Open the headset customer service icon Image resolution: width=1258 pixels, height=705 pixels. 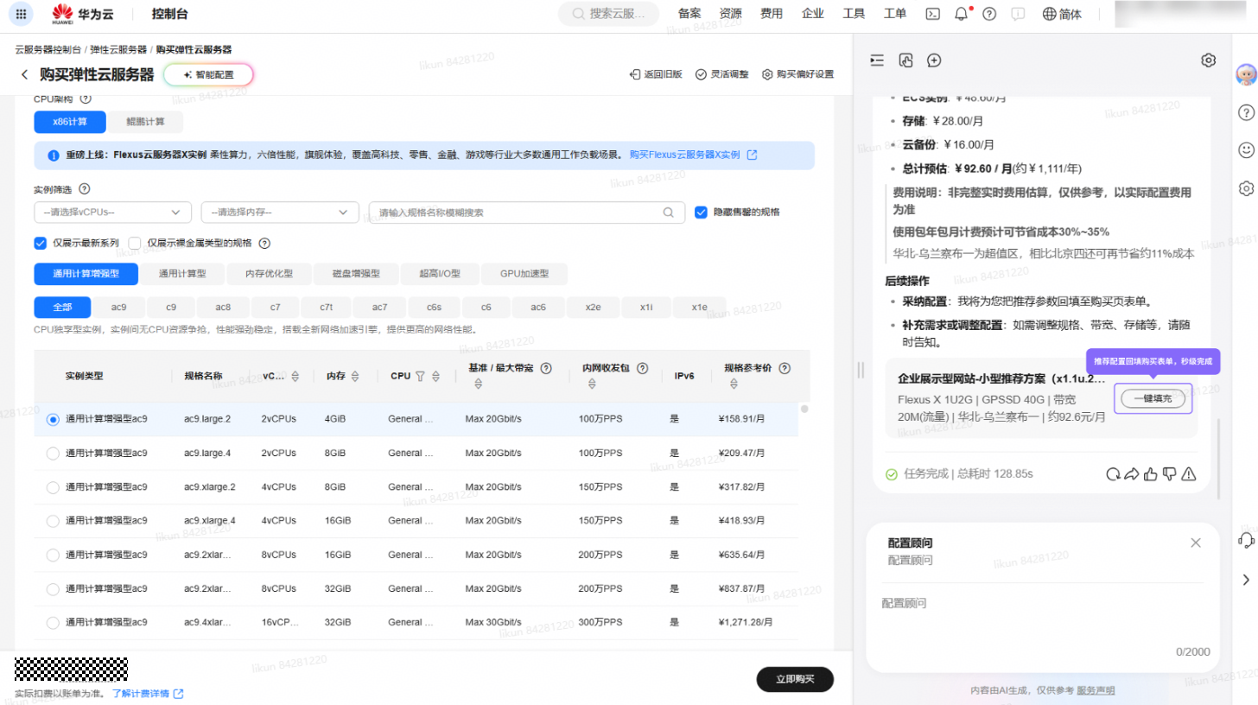pyautogui.click(x=1246, y=540)
